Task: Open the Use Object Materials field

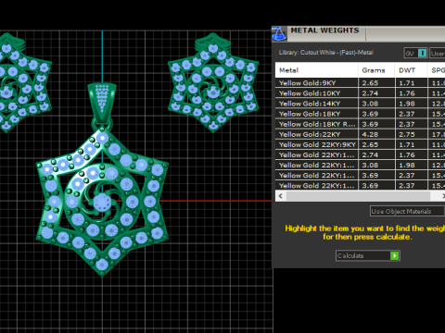Action: coord(407,211)
